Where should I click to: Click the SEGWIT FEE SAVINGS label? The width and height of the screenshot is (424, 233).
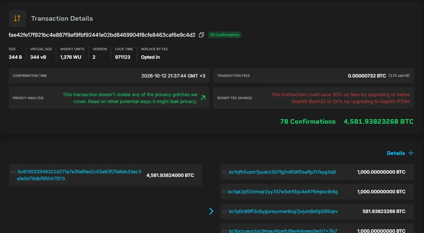[x=235, y=98]
